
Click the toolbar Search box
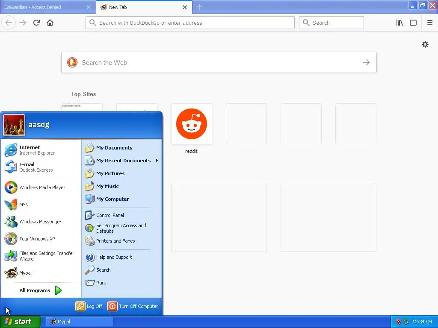[x=331, y=23]
